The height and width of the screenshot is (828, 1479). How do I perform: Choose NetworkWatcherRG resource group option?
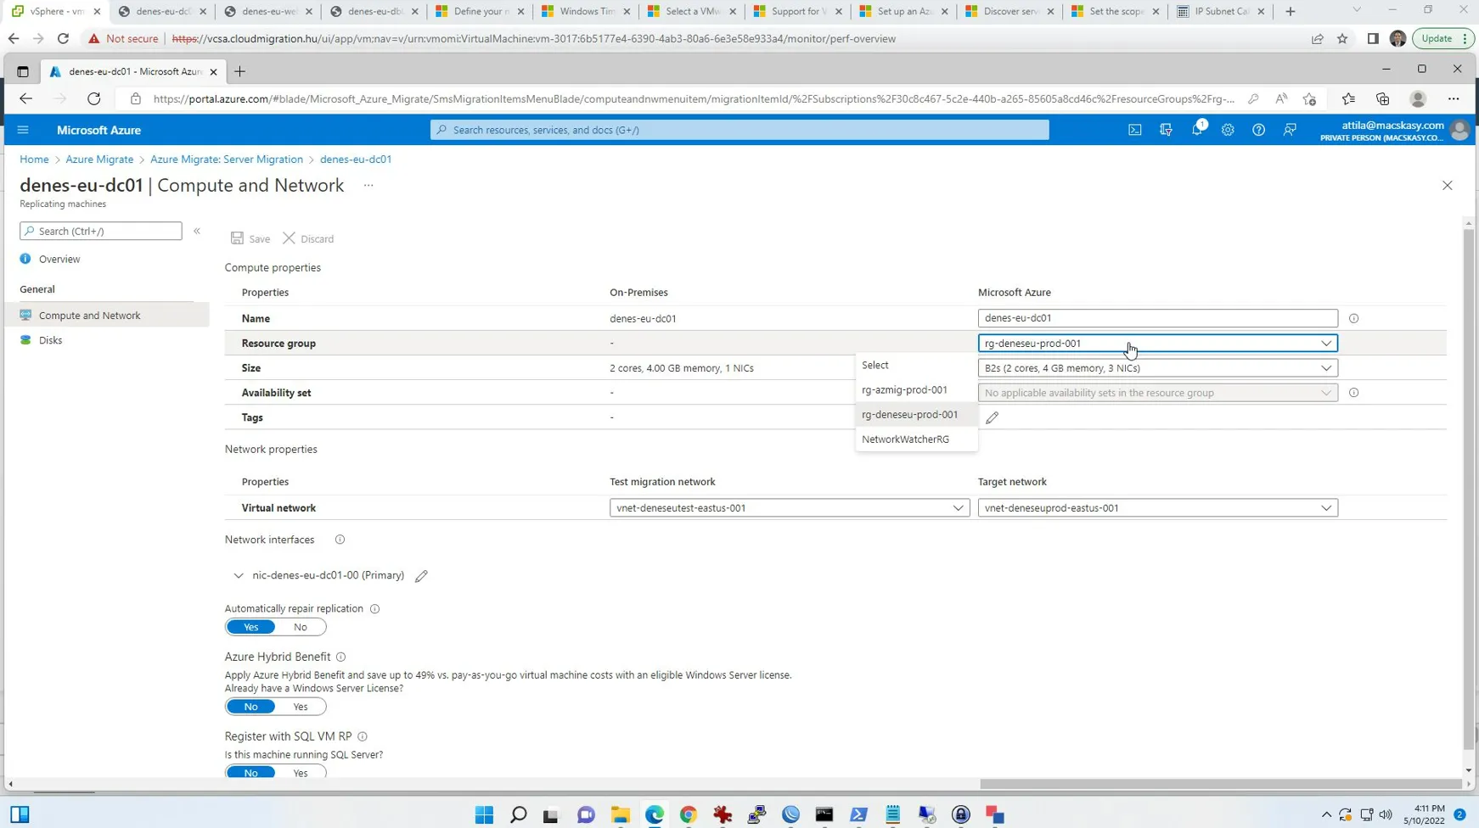click(x=917, y=439)
